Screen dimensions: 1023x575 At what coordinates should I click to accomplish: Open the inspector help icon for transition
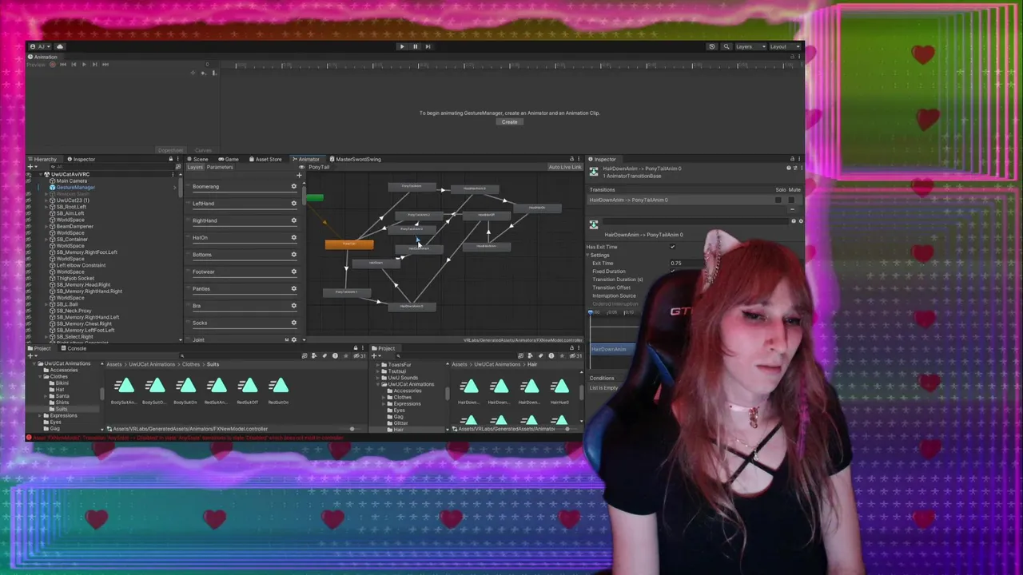pyautogui.click(x=789, y=169)
